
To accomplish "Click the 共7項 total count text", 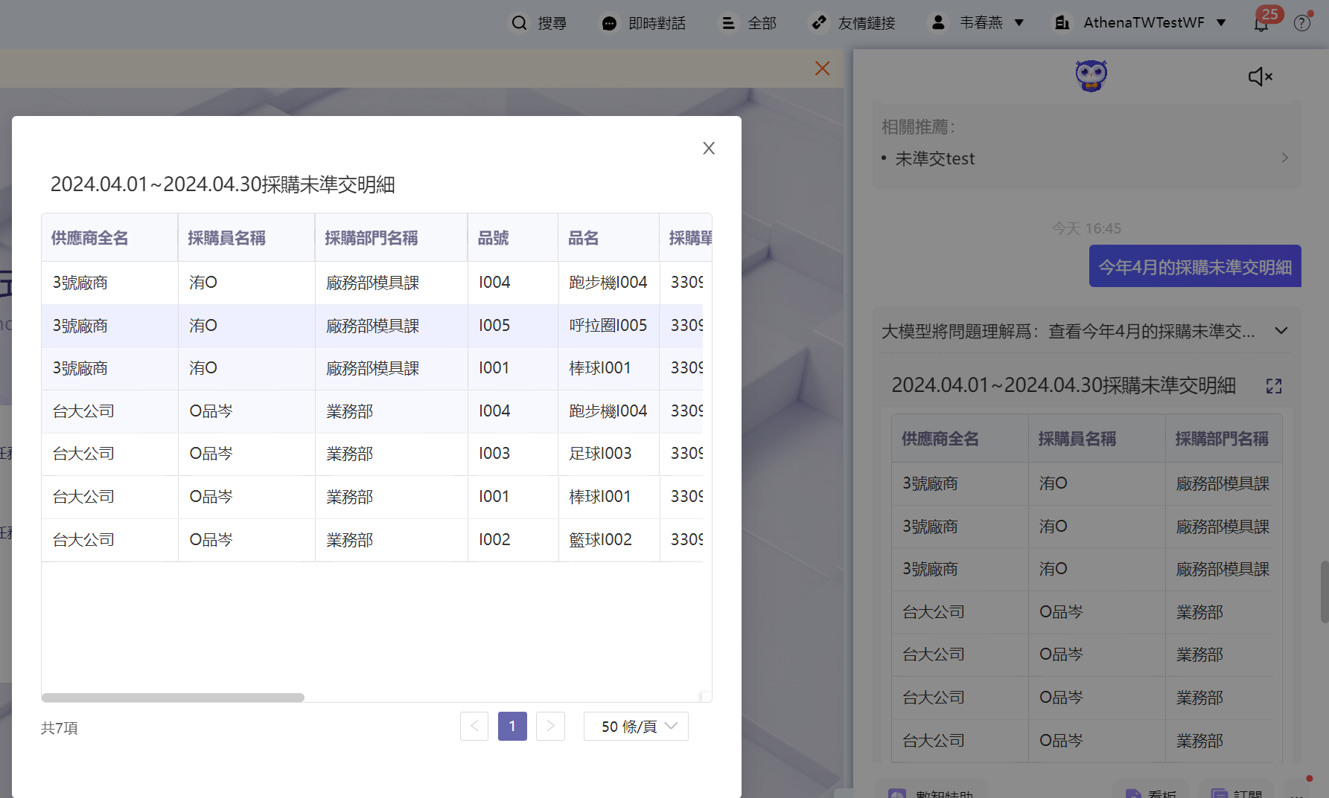I will click(59, 727).
